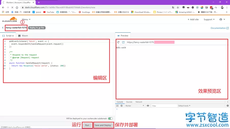This screenshot has height=129, width=230.
Task: Toggle the console sidebar panel icon
Action: 117,106
